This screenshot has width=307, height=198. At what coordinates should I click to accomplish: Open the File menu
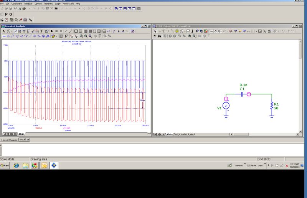tap(2, 3)
